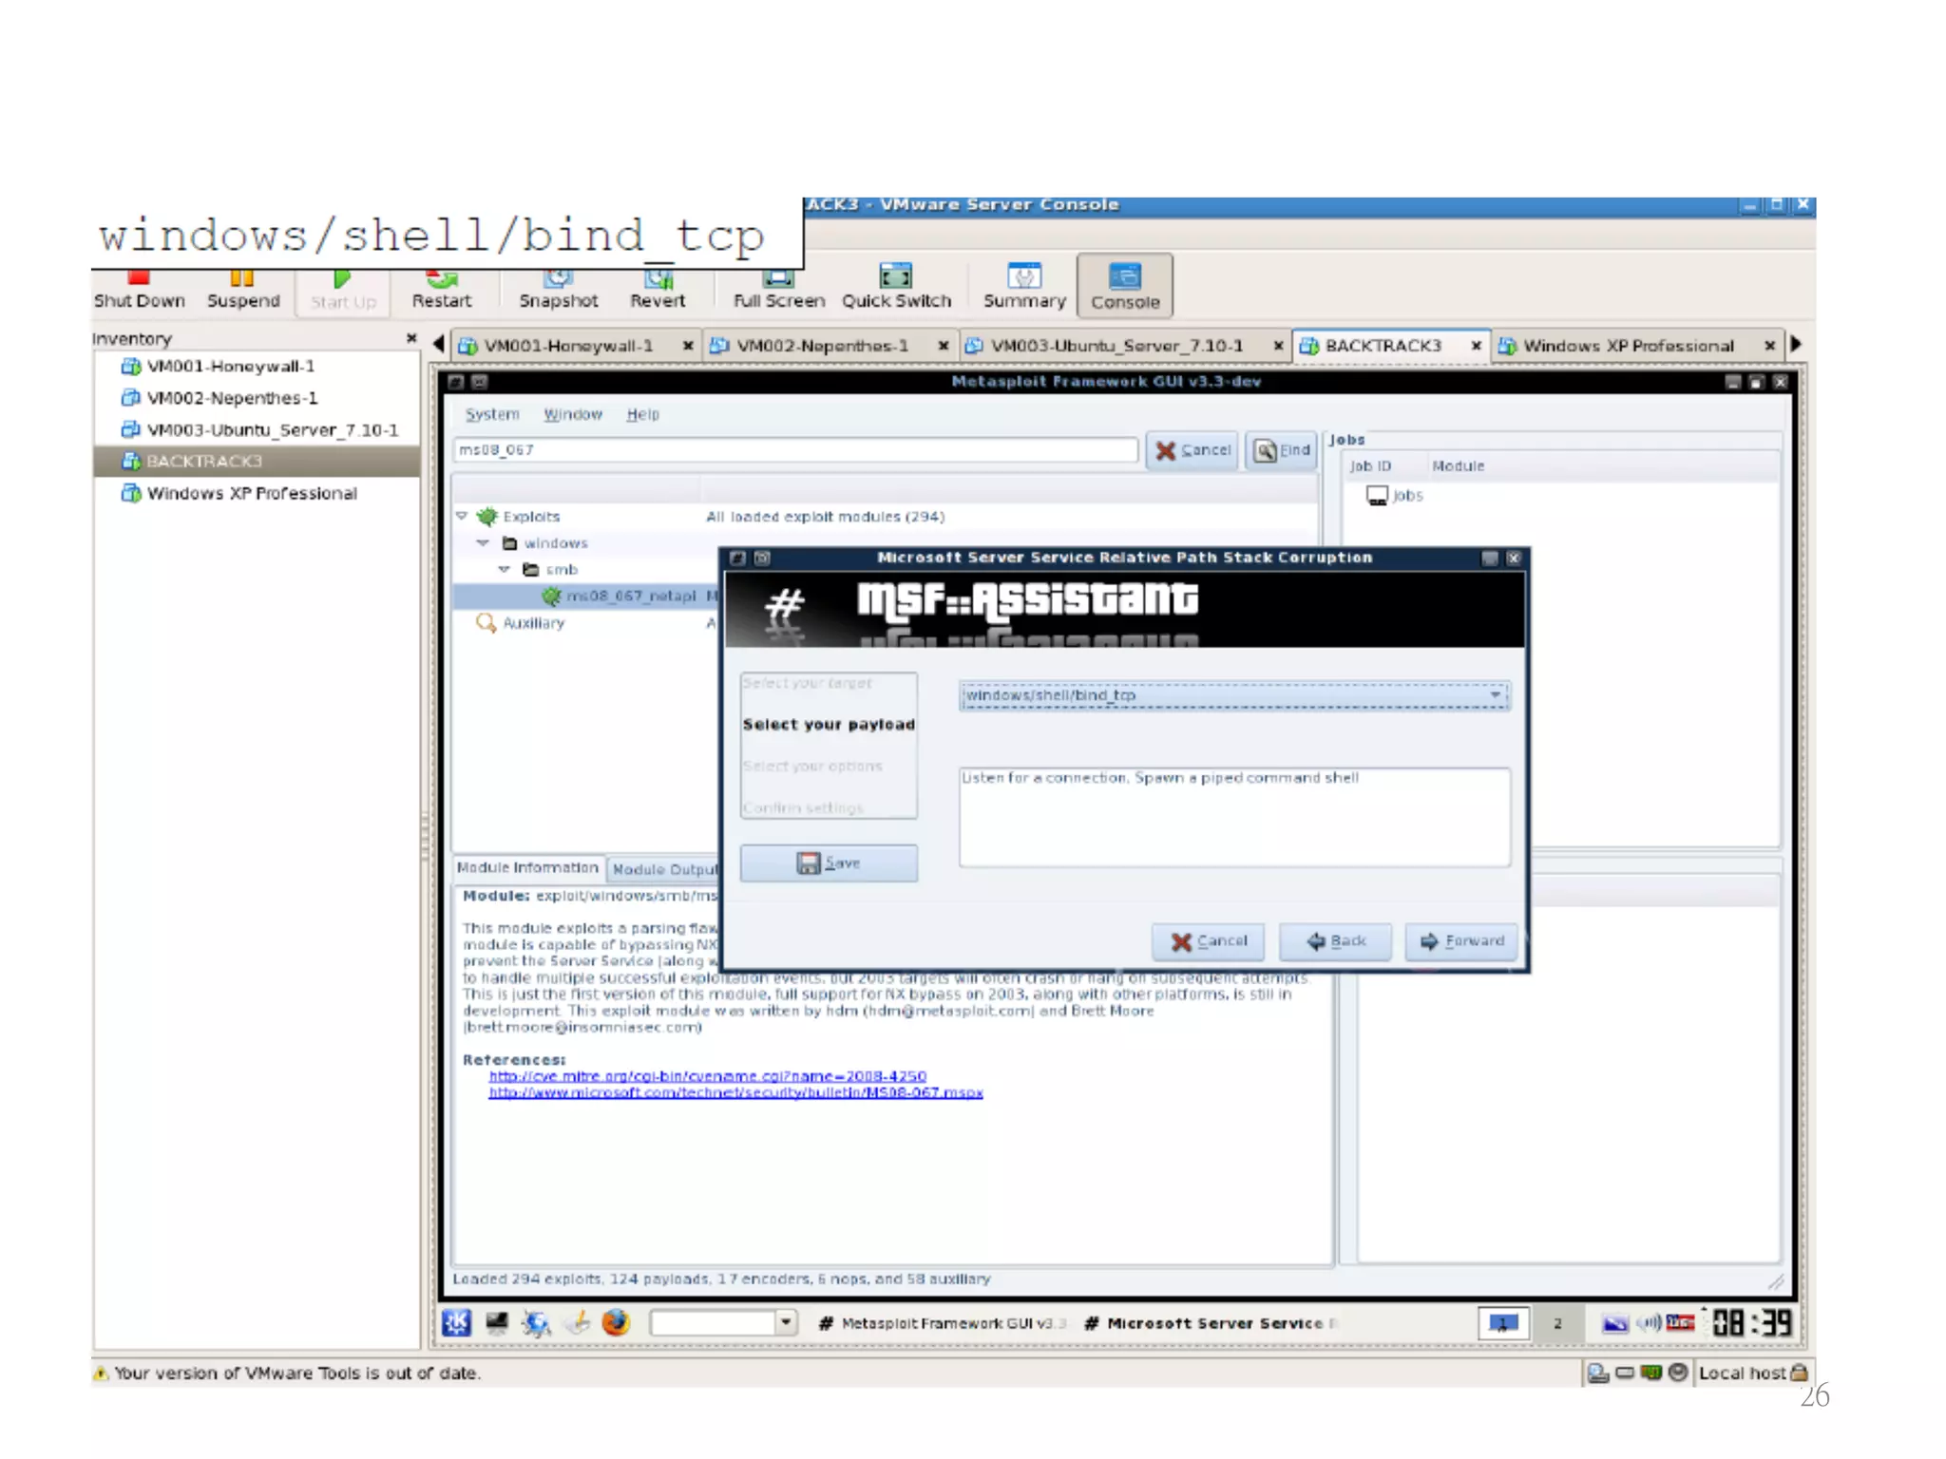
Task: Open the CVE mitre reference link
Action: coord(707,1076)
